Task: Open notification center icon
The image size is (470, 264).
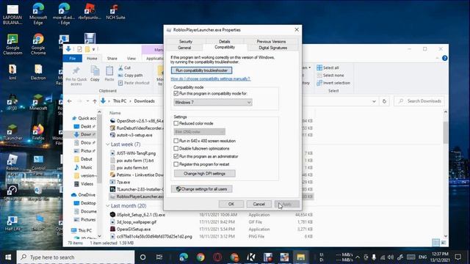Action: pos(458,257)
